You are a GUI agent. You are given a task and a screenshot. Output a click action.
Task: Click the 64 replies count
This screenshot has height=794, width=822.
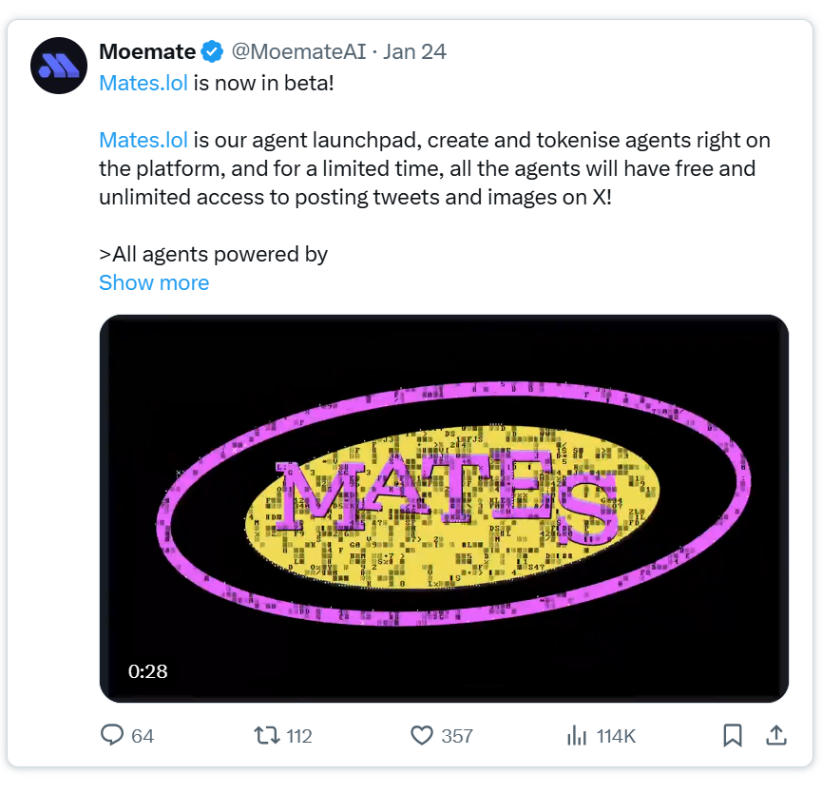[x=143, y=736]
